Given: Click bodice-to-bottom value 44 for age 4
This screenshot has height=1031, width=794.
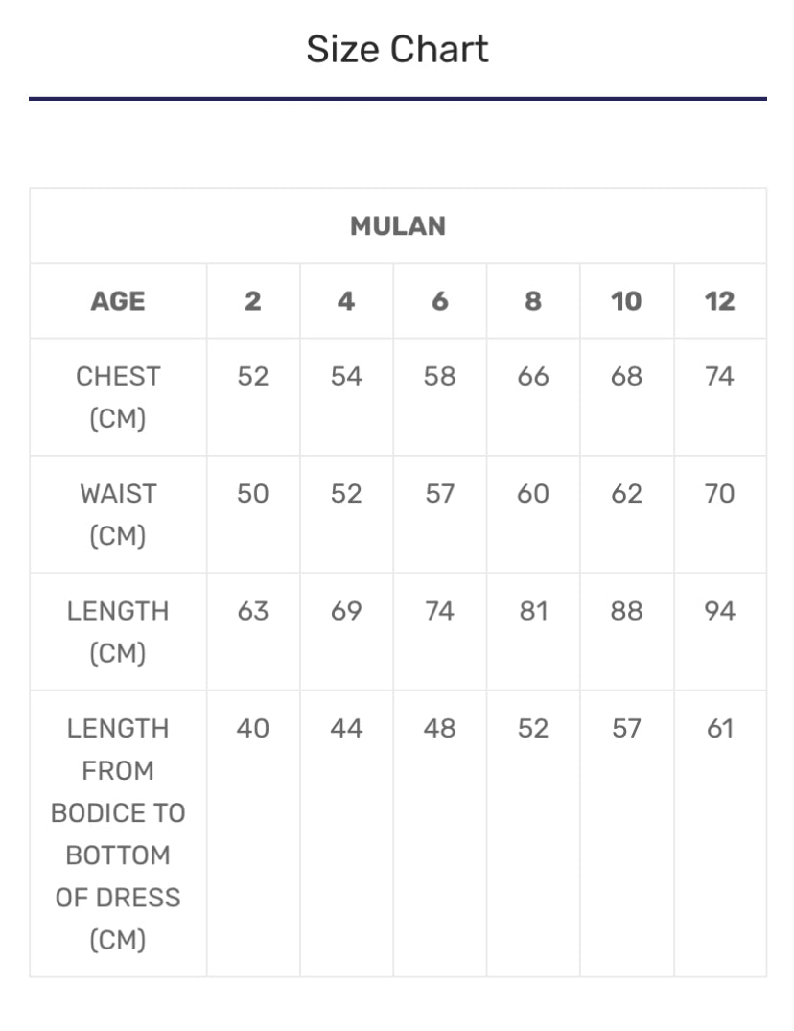Looking at the screenshot, I should point(346,729).
